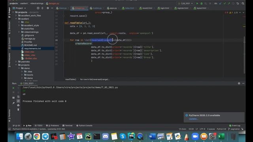Expand the planteks folder
Viewport: 253px width, 142px height.
16,62
